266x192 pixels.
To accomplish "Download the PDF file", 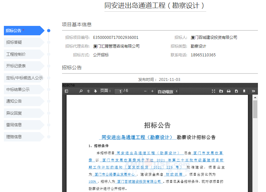I will coord(236,91).
